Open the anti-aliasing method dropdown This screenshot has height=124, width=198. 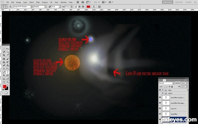pyautogui.click(x=71, y=7)
